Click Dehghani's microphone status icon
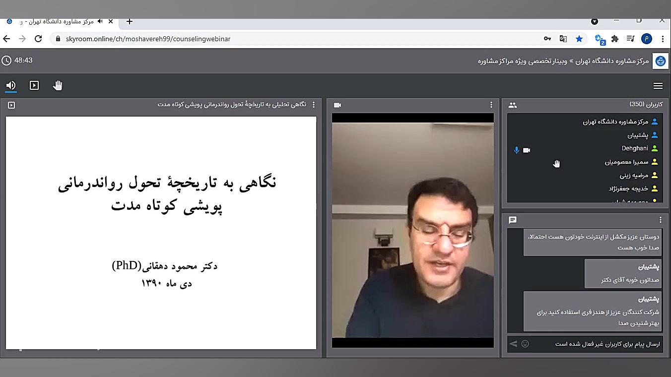 tap(517, 150)
